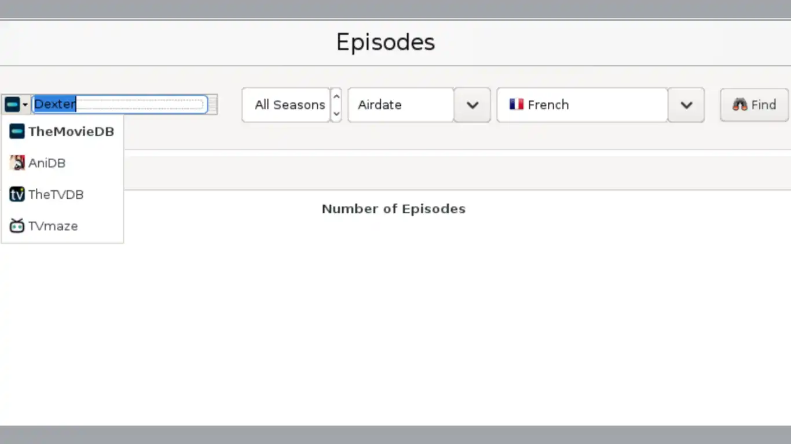This screenshot has width=791, height=444.
Task: Click the AniDB icon in the datasource menu
Action: [17, 163]
